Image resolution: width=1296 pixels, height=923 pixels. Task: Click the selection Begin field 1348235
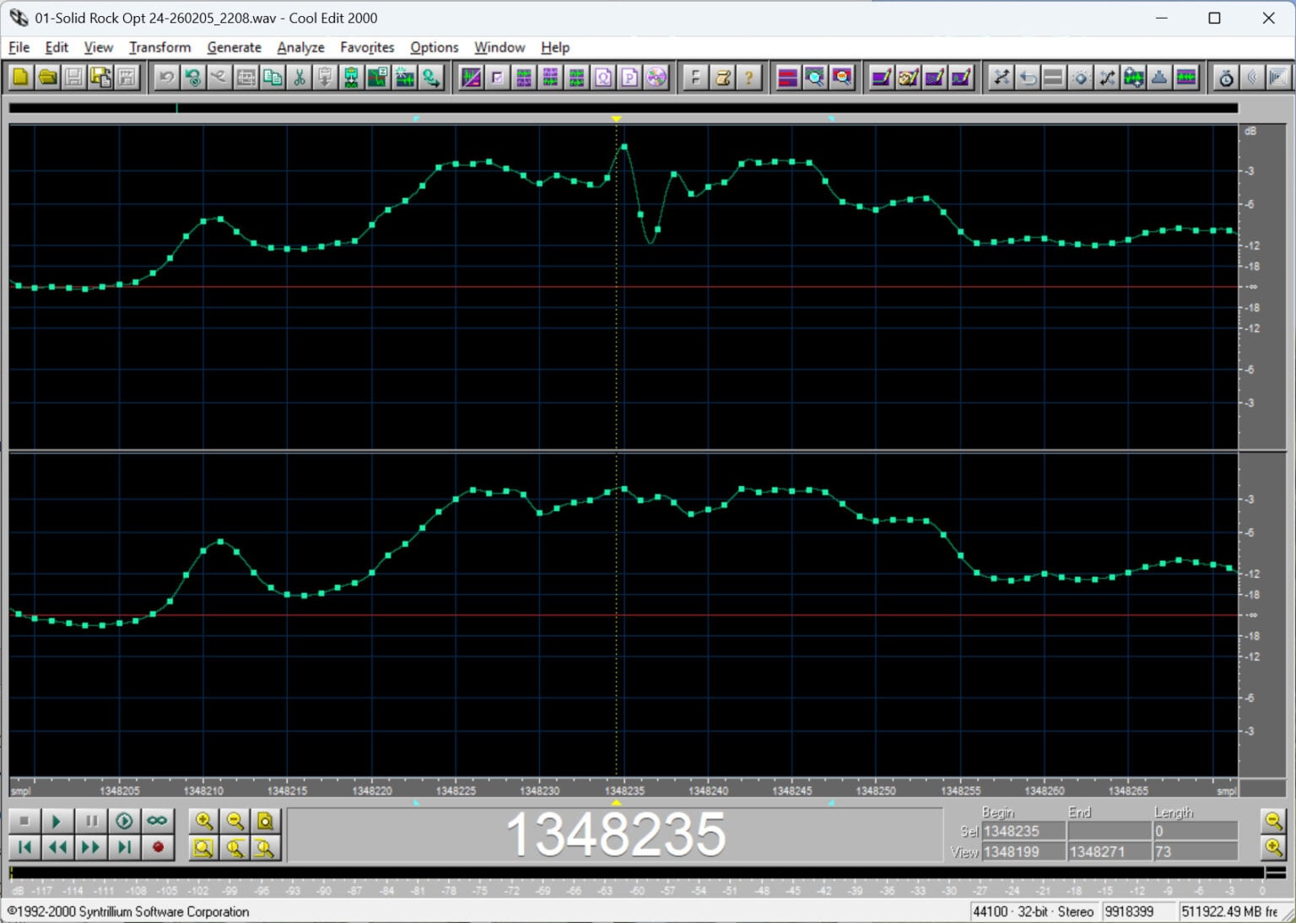coord(1023,831)
